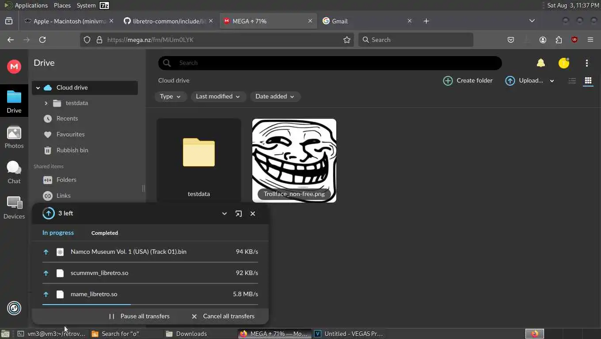Open MEGA notifications bell
The width and height of the screenshot is (601, 339).
(541, 63)
